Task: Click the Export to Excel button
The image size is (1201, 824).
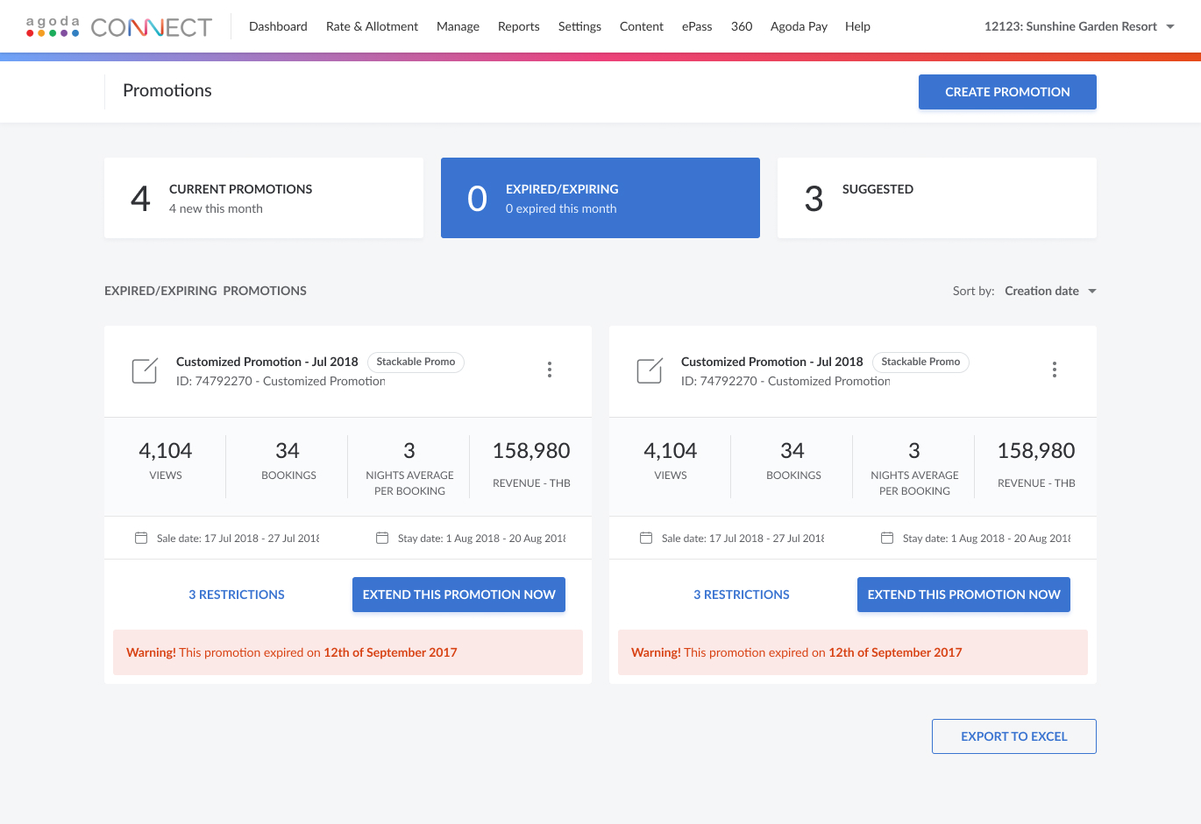Action: click(1013, 736)
